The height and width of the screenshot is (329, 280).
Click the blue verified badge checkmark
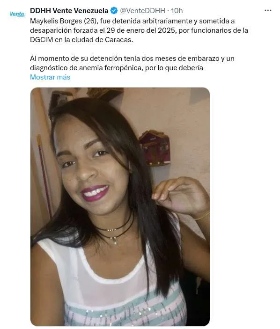point(114,10)
